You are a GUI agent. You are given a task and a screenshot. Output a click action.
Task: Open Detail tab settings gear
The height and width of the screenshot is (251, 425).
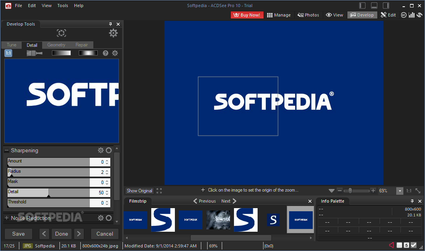pyautogui.click(x=115, y=53)
